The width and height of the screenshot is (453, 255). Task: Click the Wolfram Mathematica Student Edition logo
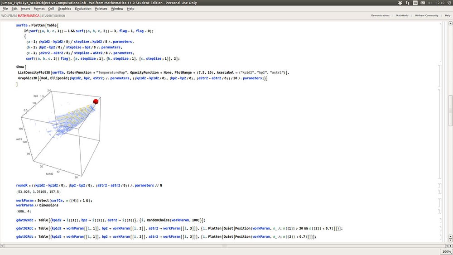coord(33,15)
